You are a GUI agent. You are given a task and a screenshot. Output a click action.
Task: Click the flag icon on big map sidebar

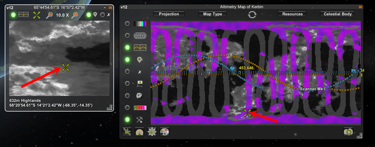[x=140, y=83]
